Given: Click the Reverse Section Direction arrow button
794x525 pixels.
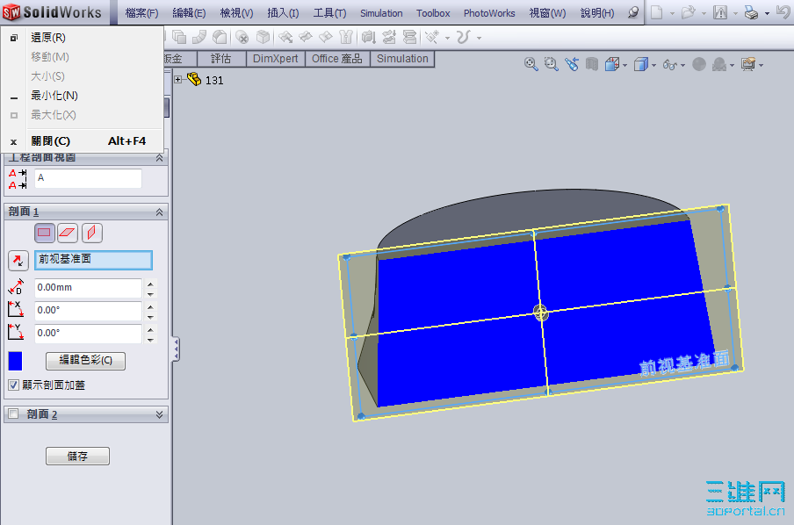Looking at the screenshot, I should click(18, 260).
